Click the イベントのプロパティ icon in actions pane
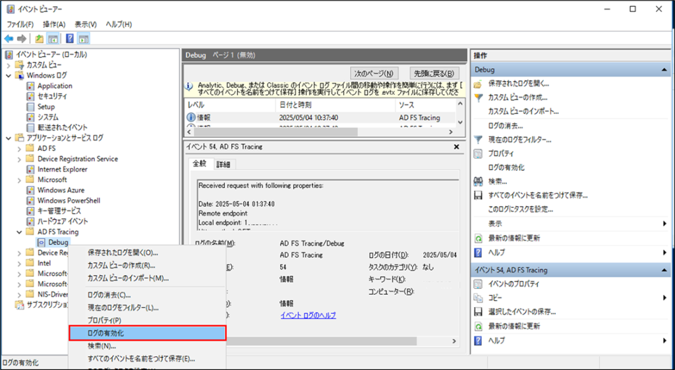This screenshot has width=675, height=370. click(478, 284)
